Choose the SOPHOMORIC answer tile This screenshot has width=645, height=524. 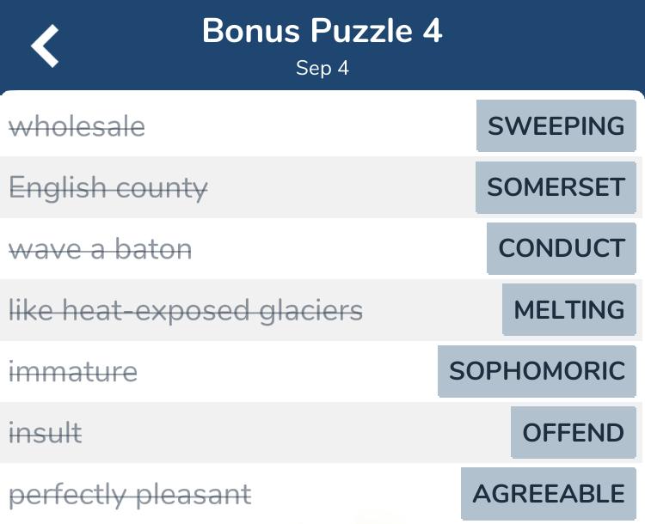(537, 371)
